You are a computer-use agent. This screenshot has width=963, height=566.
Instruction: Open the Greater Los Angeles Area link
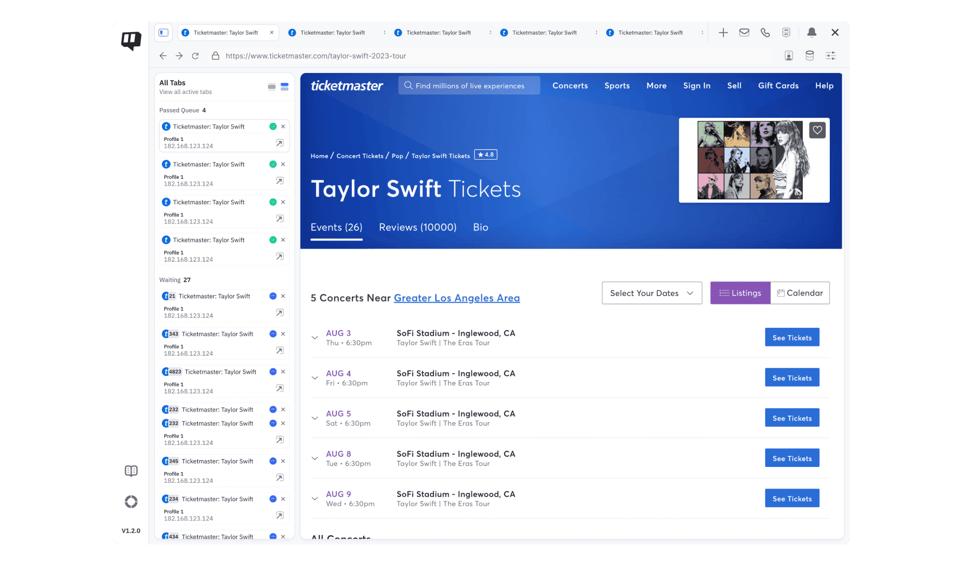click(x=457, y=298)
